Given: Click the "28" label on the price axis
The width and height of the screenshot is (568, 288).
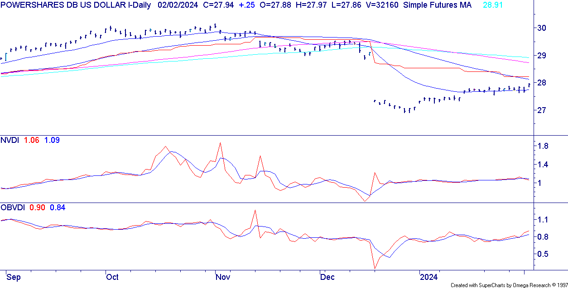Looking at the screenshot, I should pyautogui.click(x=542, y=83).
